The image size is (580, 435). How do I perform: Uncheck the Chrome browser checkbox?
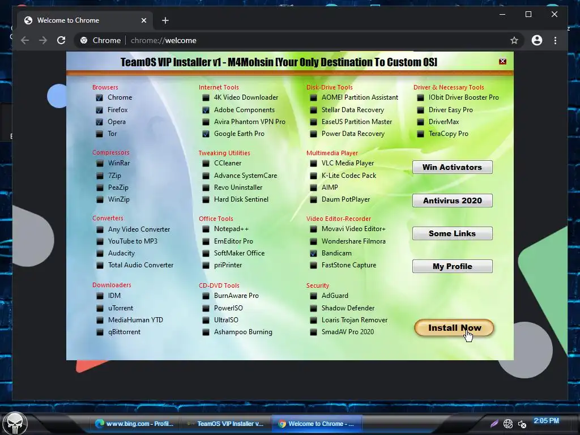99,97
